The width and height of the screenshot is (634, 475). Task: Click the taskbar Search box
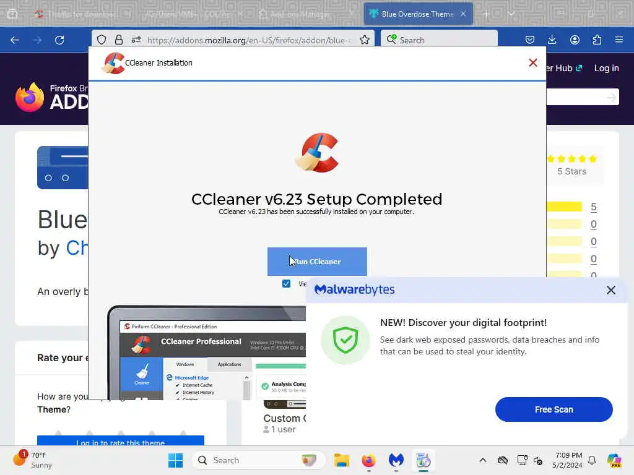[259, 460]
